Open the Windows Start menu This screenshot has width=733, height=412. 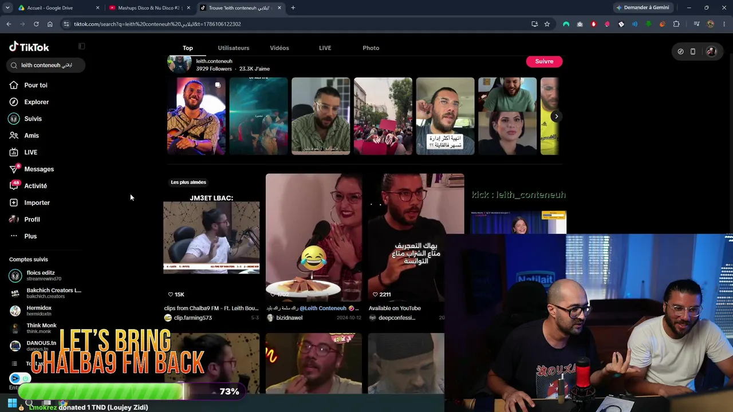(x=12, y=403)
